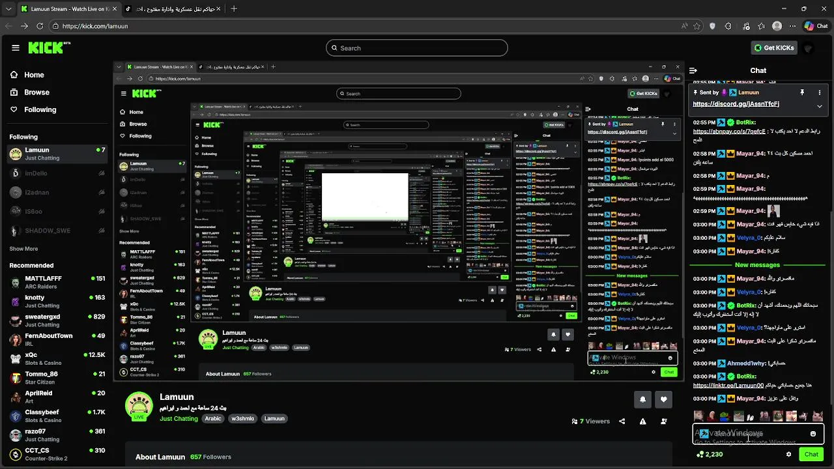This screenshot has width=834, height=469.
Task: Select i2adnan offline channel
Action: pyautogui.click(x=57, y=192)
